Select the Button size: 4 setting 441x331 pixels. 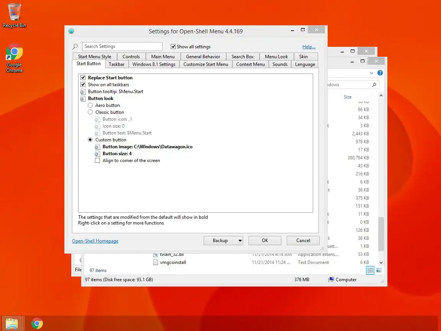pyautogui.click(x=117, y=154)
